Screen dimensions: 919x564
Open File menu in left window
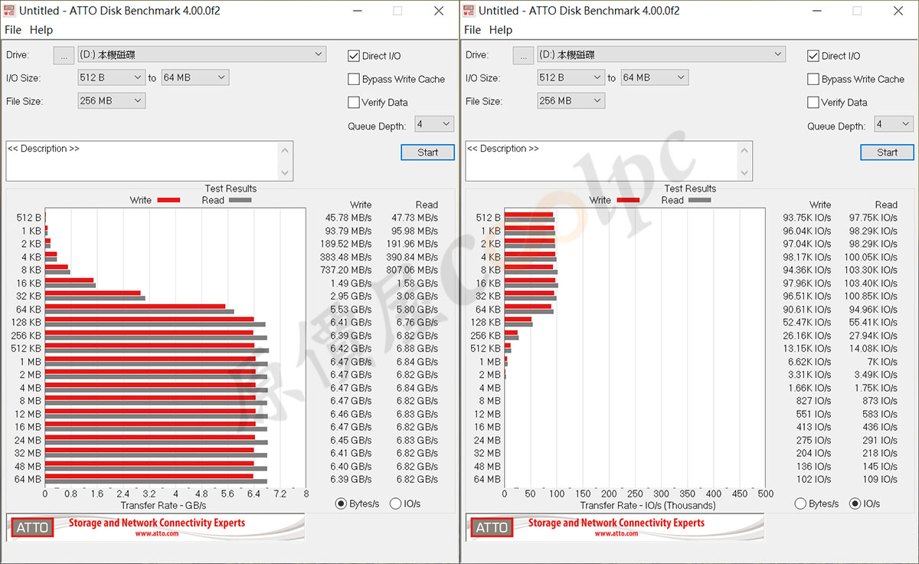pyautogui.click(x=13, y=30)
